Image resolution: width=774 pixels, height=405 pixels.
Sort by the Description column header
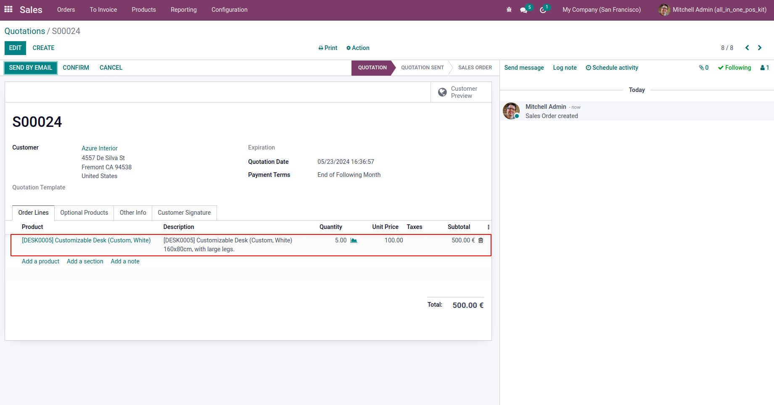(179, 227)
